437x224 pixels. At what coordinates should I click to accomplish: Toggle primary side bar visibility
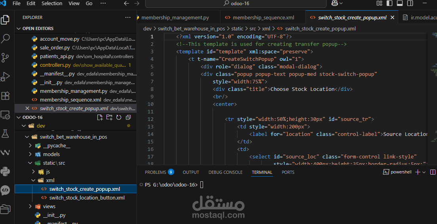[x=389, y=3]
